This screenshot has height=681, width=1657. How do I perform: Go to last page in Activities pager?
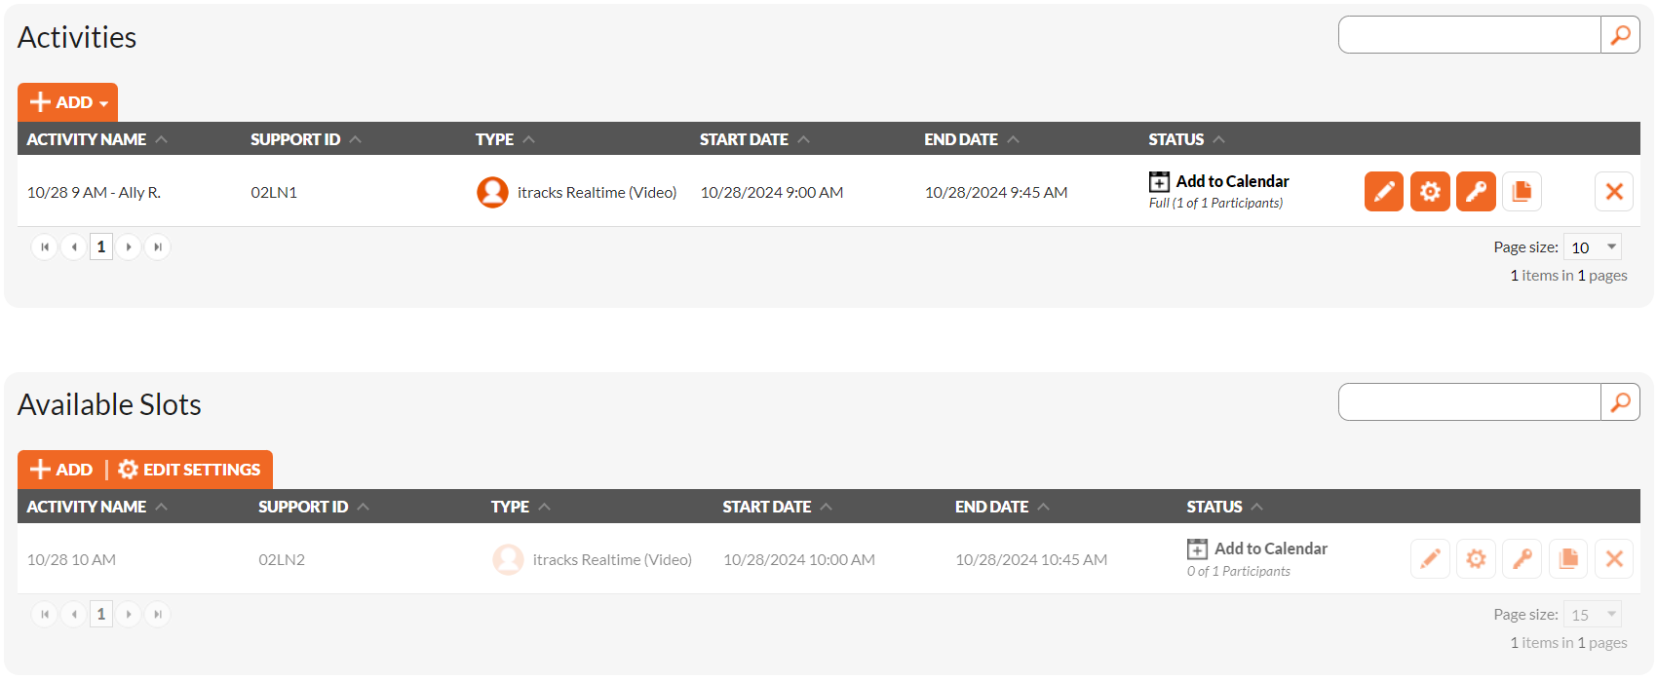(158, 247)
